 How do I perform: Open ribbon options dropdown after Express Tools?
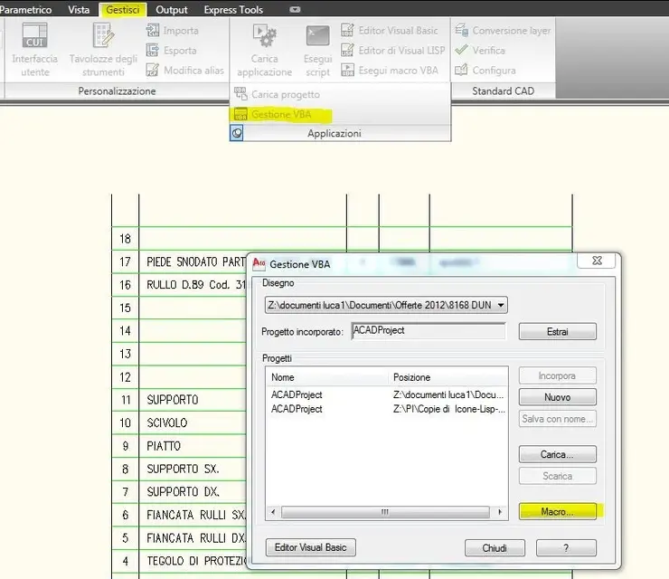(295, 10)
